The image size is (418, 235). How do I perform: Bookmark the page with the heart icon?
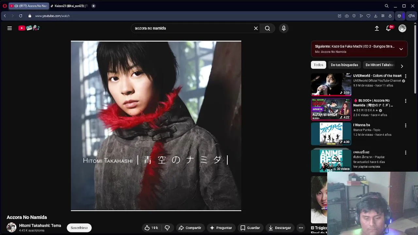(x=368, y=16)
